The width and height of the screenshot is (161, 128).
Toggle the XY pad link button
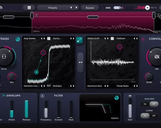click(x=80, y=40)
